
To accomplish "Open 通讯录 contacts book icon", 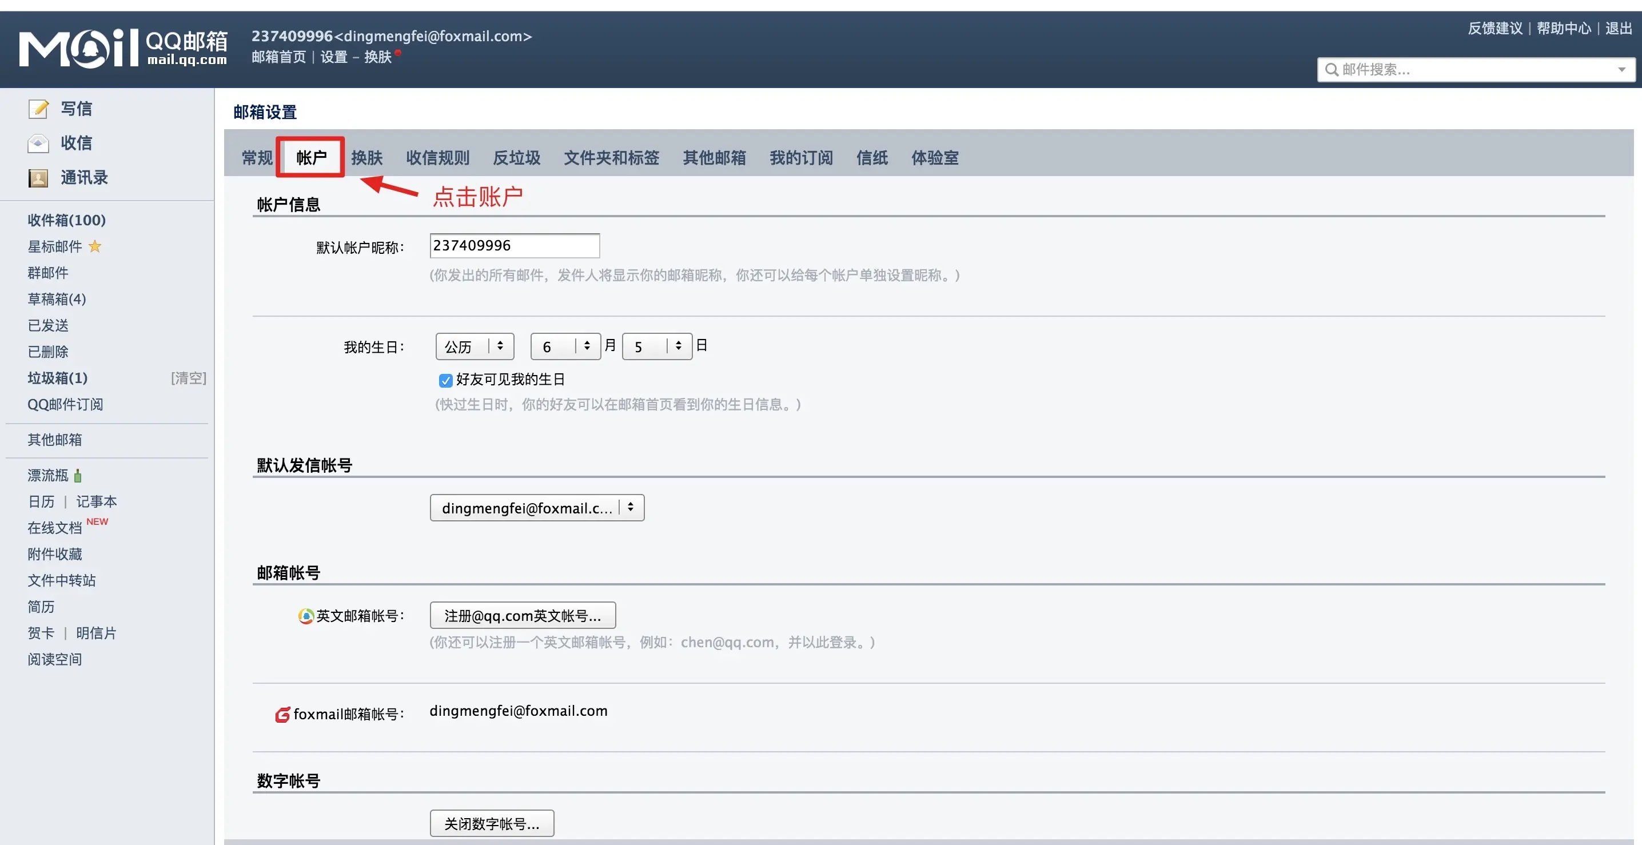I will click(38, 178).
